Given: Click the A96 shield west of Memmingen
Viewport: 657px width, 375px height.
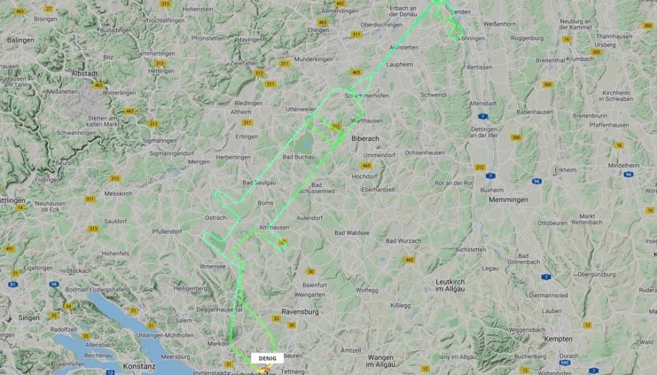Looking at the screenshot, I should [537, 181].
